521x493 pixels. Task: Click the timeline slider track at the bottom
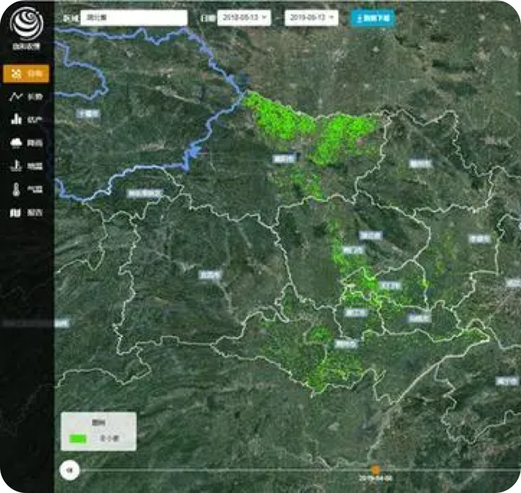pos(228,470)
